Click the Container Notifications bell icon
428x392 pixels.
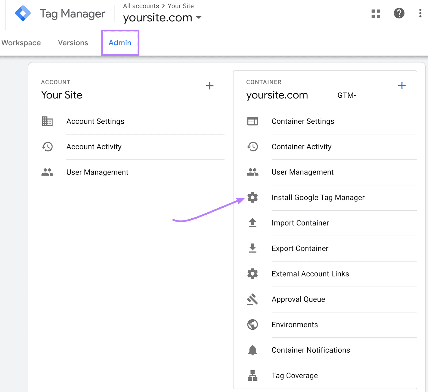click(x=252, y=350)
